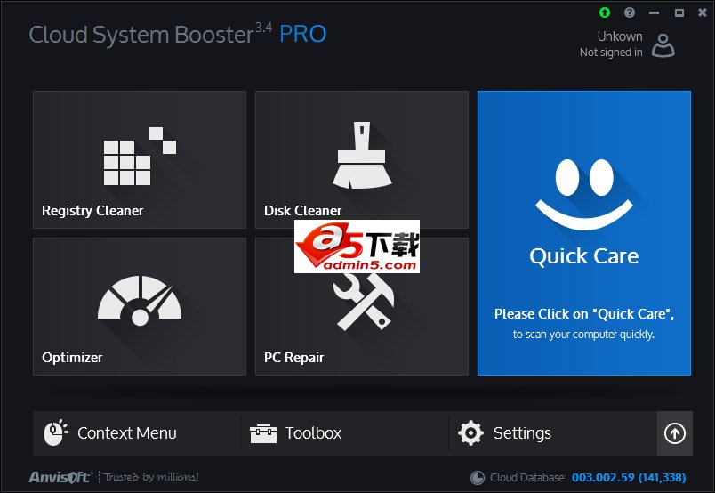Select the PC Repair label

click(x=294, y=358)
